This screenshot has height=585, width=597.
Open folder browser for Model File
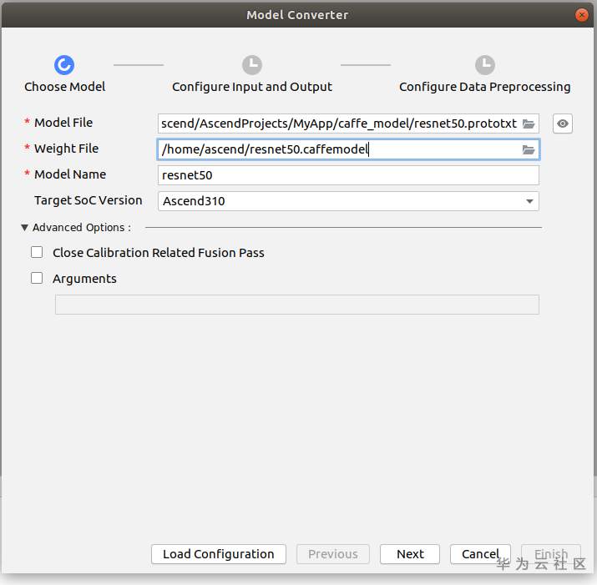tap(529, 124)
